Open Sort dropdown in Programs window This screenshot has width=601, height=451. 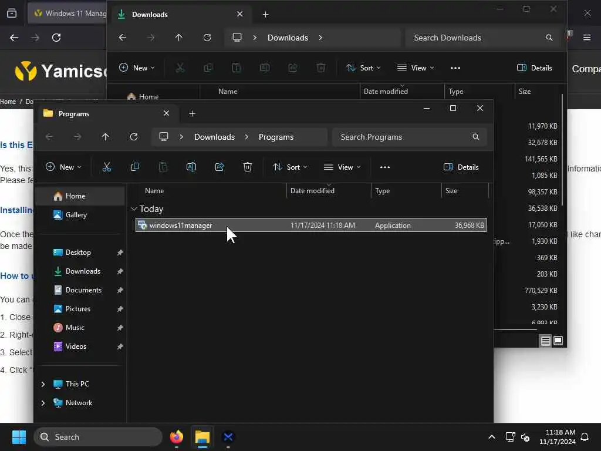click(x=290, y=167)
